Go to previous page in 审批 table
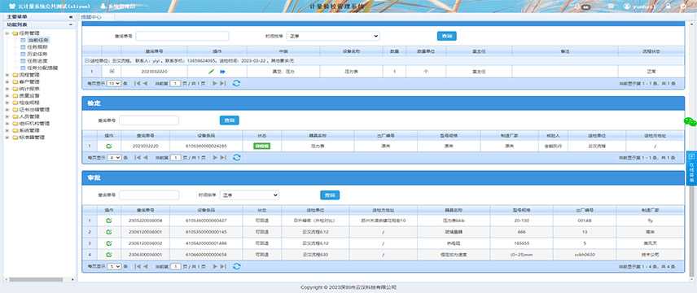The height and width of the screenshot is (293, 697). (x=145, y=266)
